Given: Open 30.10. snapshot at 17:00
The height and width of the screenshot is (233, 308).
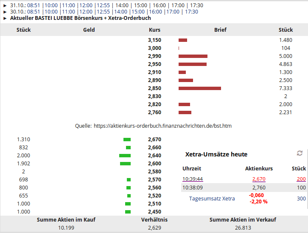Looking at the screenshot, I should pos(173,12).
